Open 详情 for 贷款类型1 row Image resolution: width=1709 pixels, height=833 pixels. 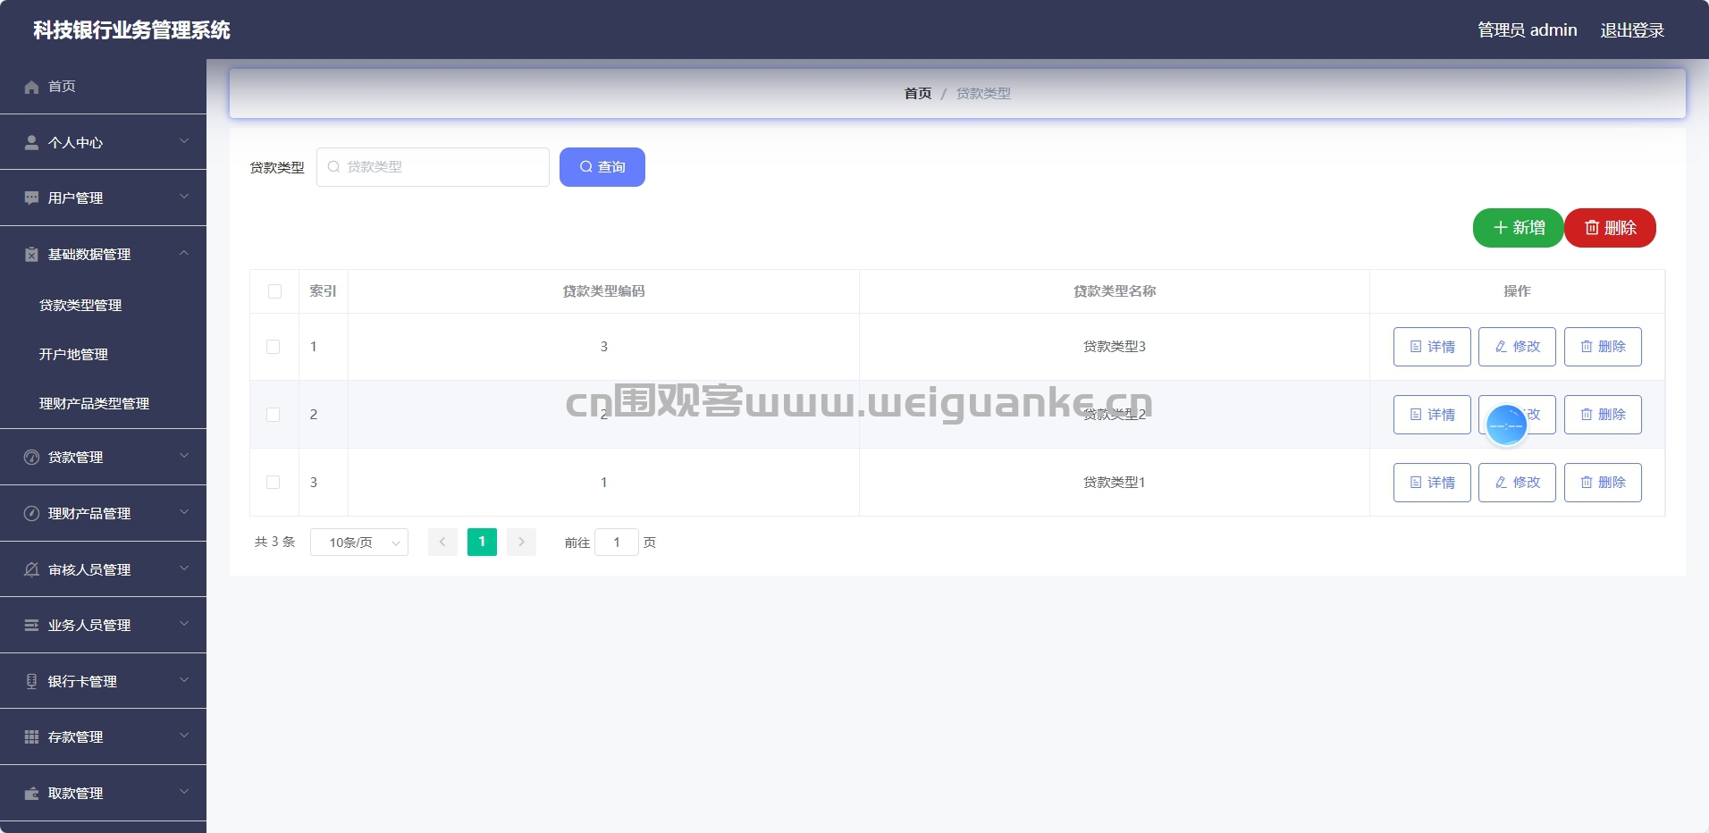click(1432, 483)
